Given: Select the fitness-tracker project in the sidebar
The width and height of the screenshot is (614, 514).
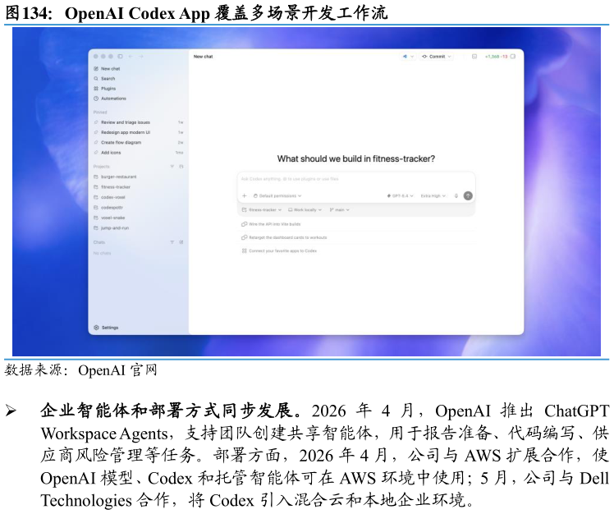Looking at the screenshot, I should (x=112, y=187).
